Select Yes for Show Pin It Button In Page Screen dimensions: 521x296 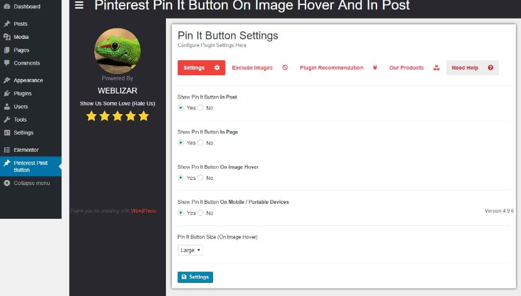tap(180, 143)
